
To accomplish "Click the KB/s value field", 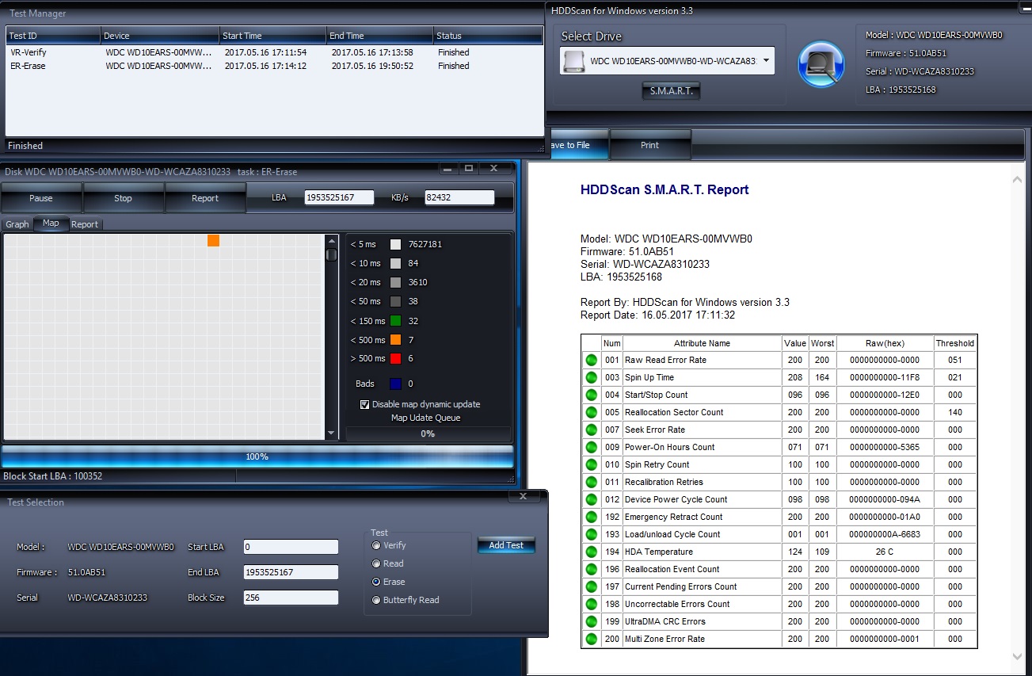I will click(459, 197).
